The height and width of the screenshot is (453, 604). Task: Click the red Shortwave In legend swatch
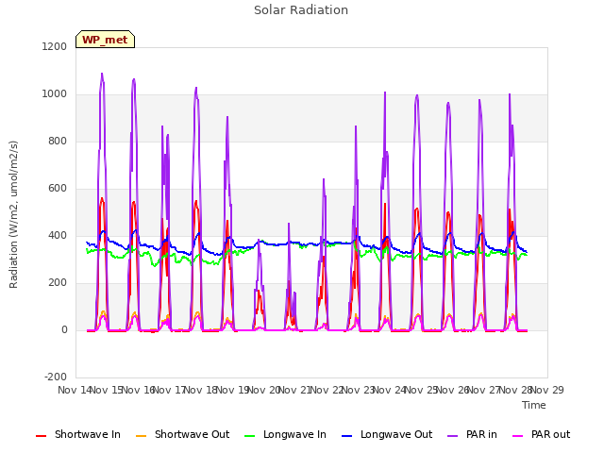click(41, 436)
